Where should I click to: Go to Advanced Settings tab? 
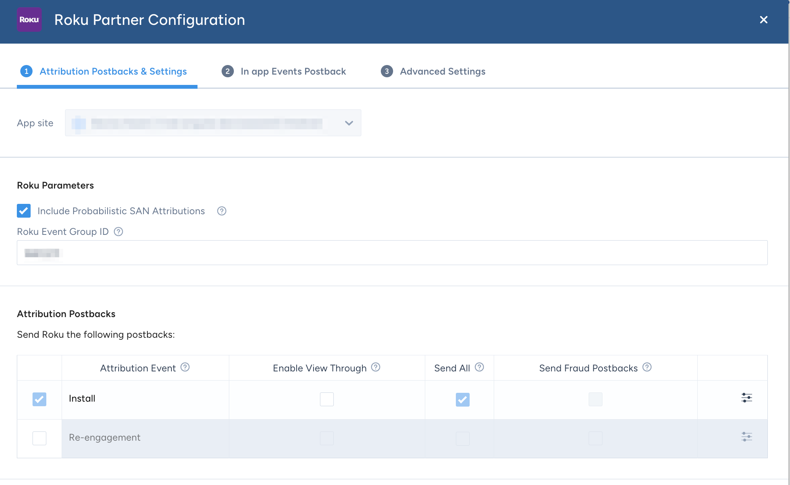coord(433,72)
